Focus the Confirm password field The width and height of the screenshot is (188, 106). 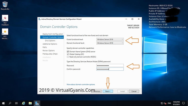tap(110, 69)
